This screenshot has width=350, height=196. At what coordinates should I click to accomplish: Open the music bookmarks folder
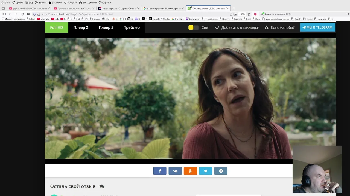pos(308,19)
